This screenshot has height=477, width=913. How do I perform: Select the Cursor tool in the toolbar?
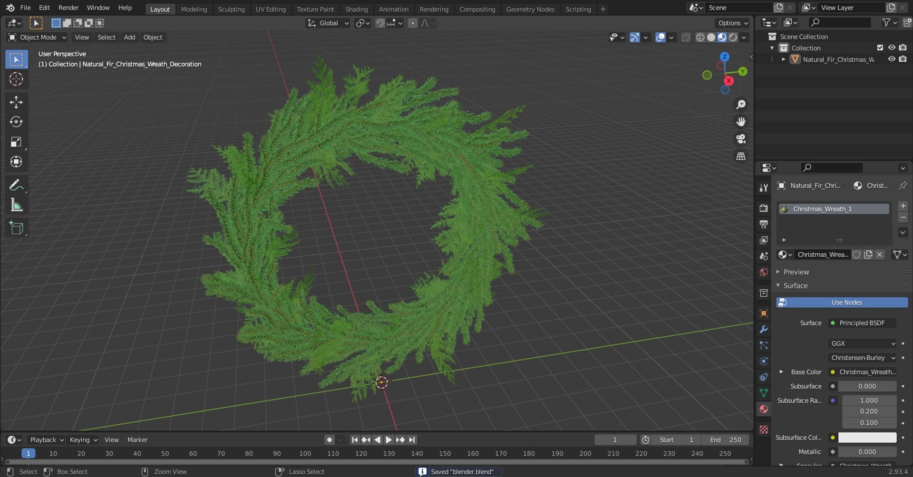tap(16, 79)
